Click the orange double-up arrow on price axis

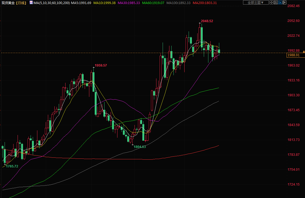[x=304, y=51]
